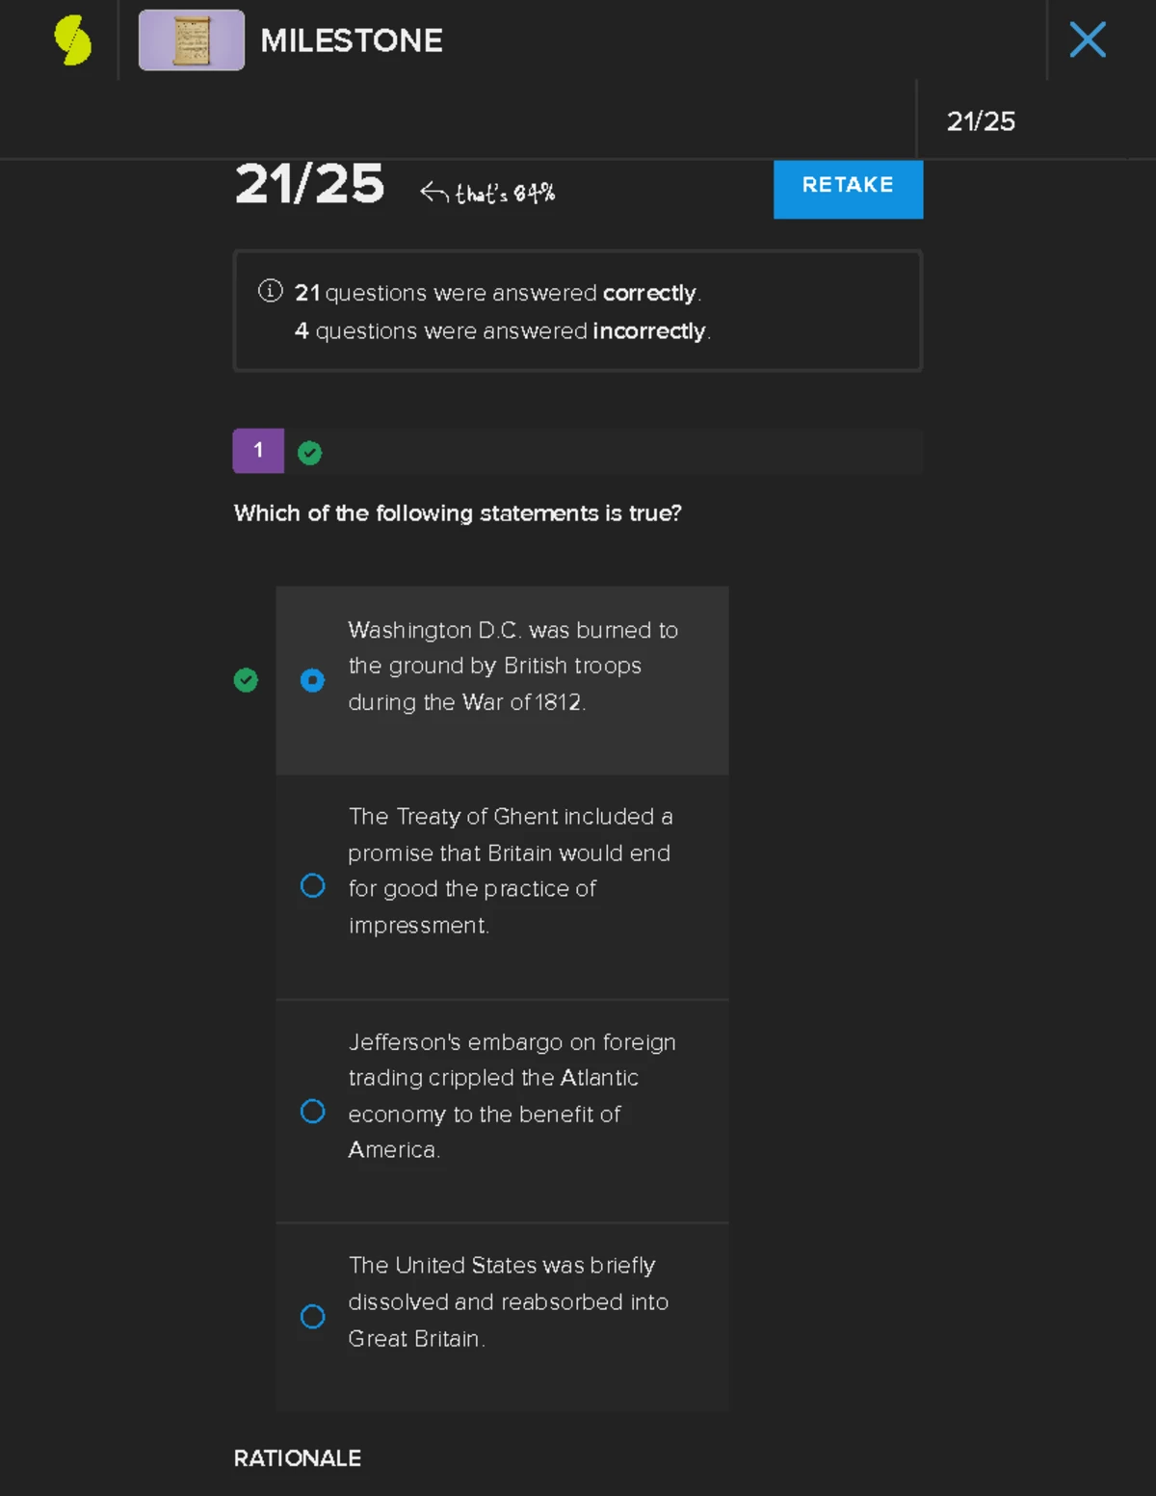Select the Treaty of Ghent answer radio button
1156x1496 pixels.
(312, 884)
